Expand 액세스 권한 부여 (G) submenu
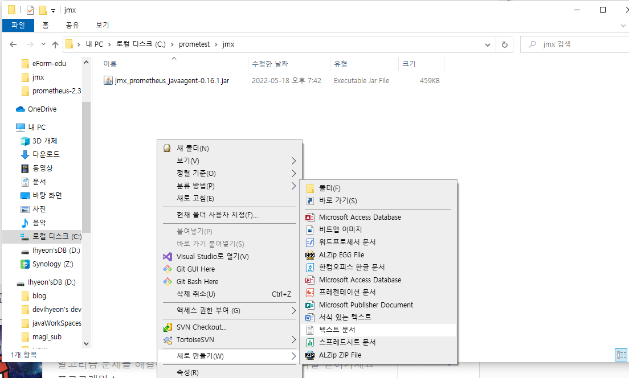The image size is (629, 378). click(x=230, y=310)
